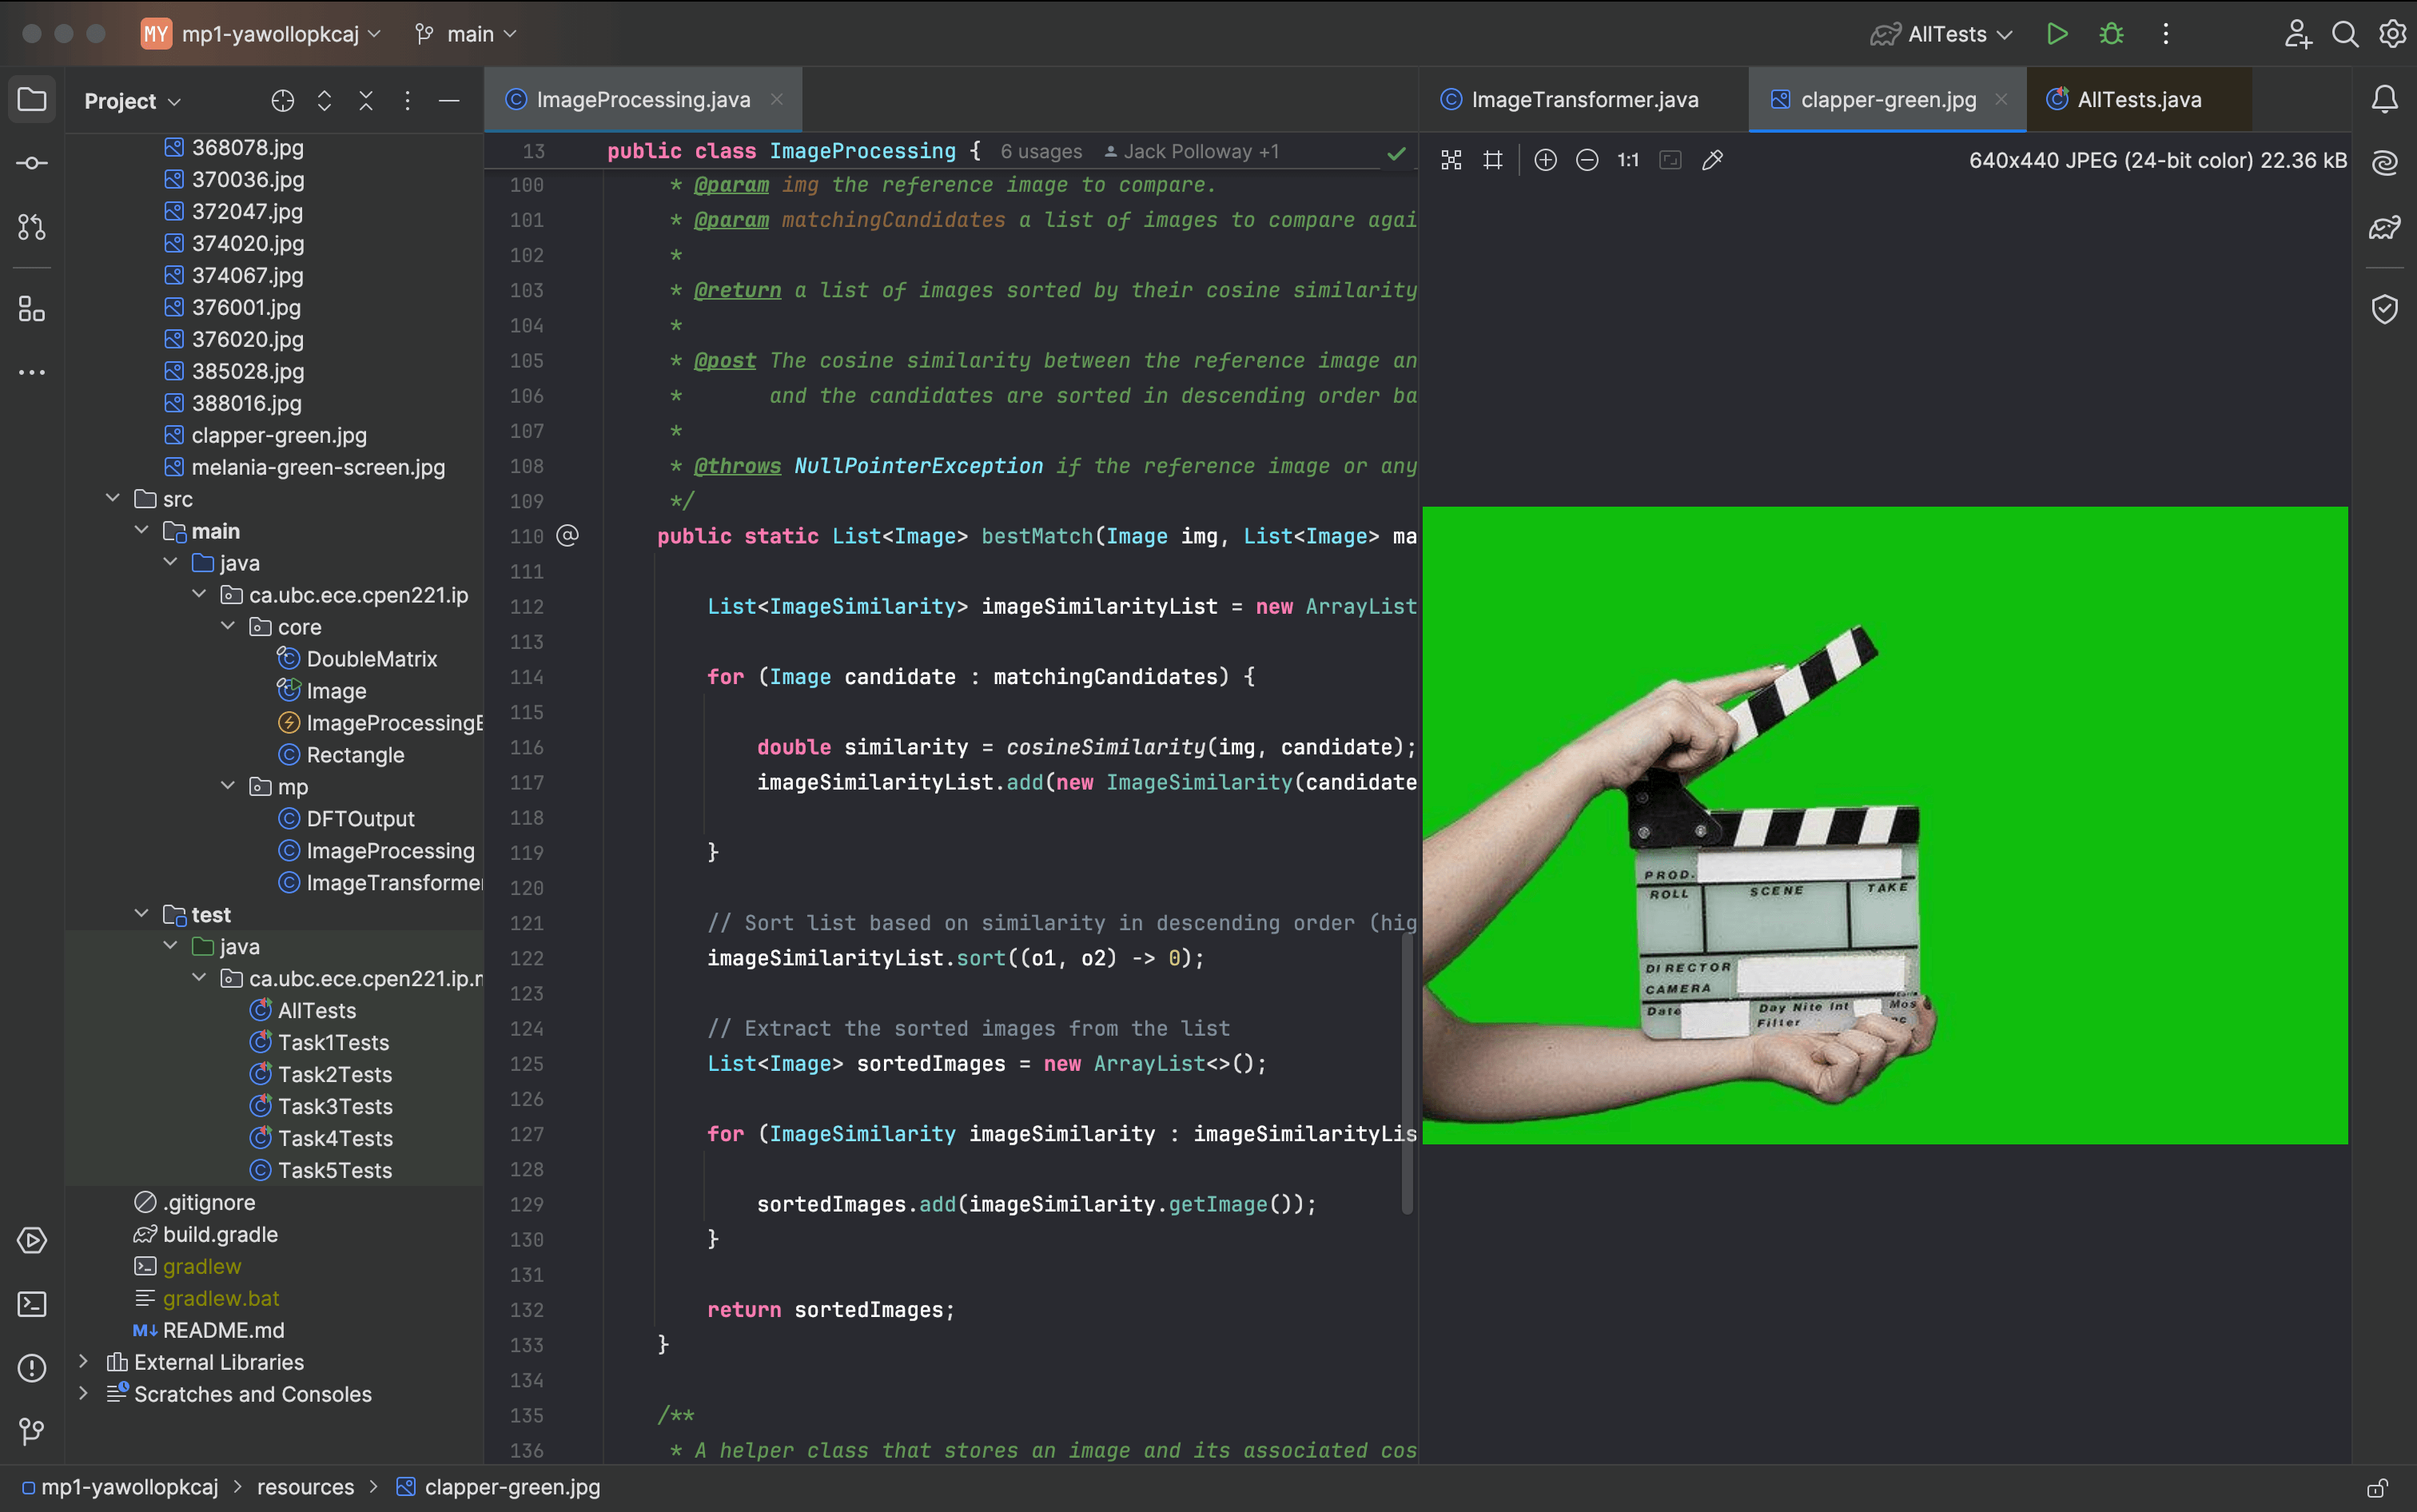This screenshot has width=2417, height=1512.
Task: Collapse the main folder
Action: 141,530
